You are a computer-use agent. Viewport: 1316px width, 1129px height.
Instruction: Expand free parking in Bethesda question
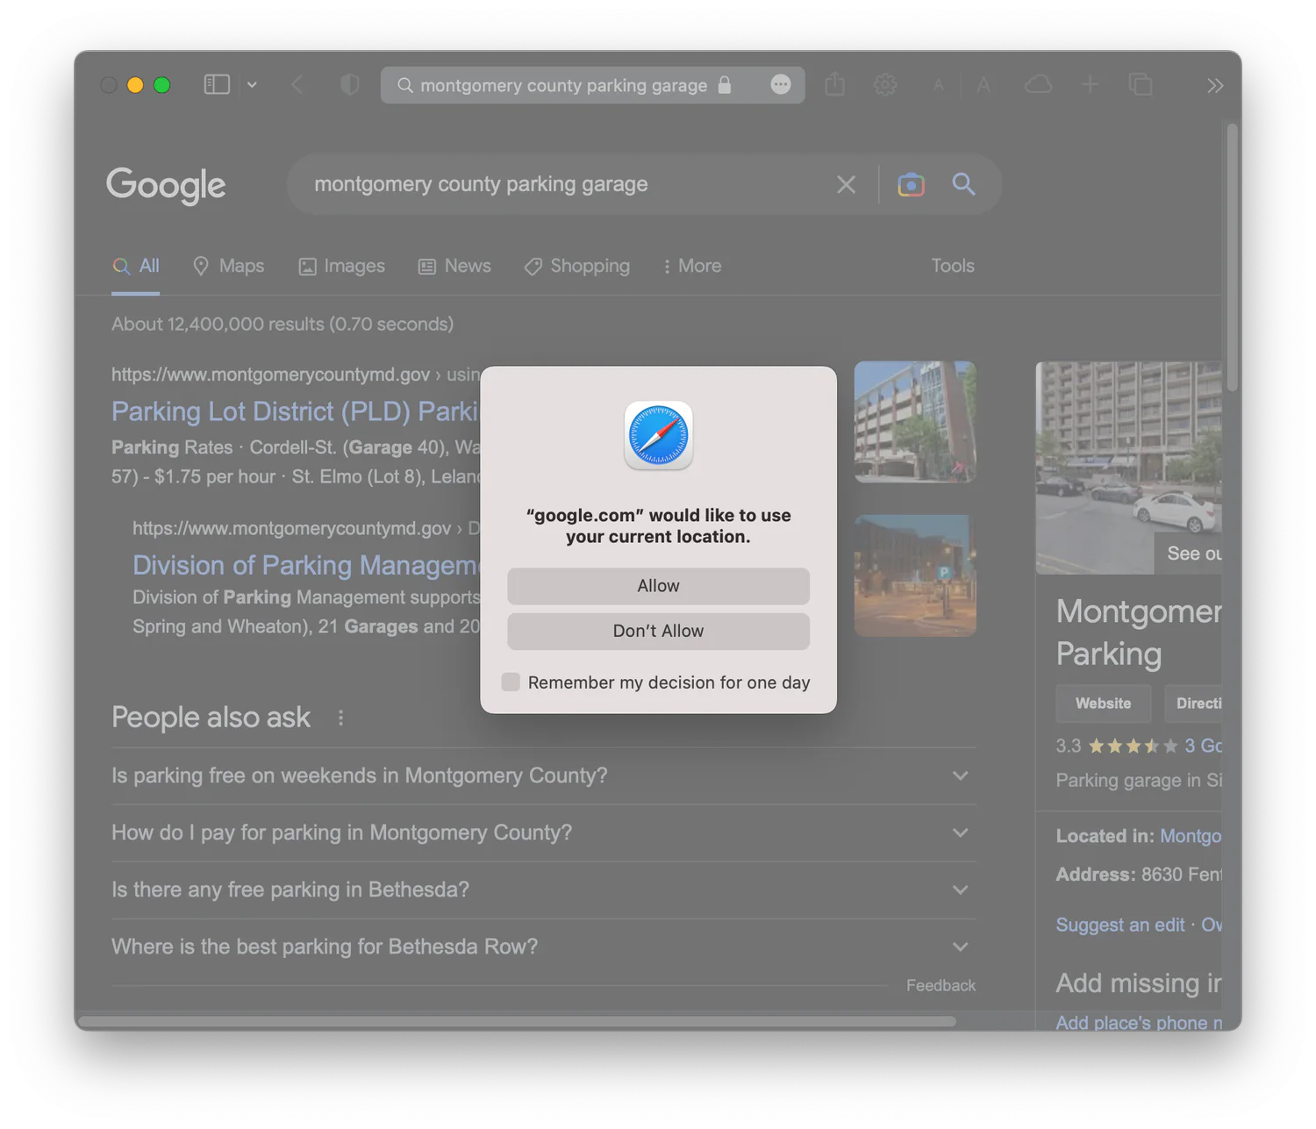pyautogui.click(x=544, y=890)
